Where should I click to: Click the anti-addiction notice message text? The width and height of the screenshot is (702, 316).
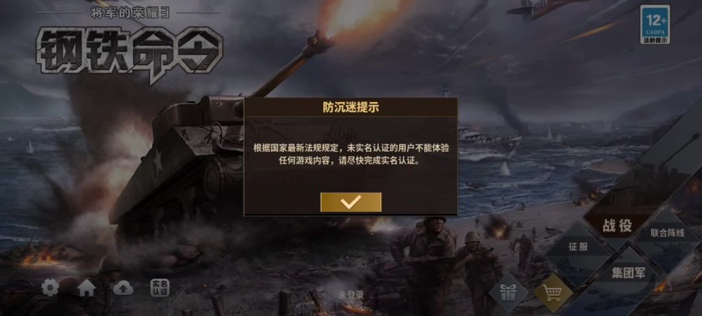[x=350, y=154]
